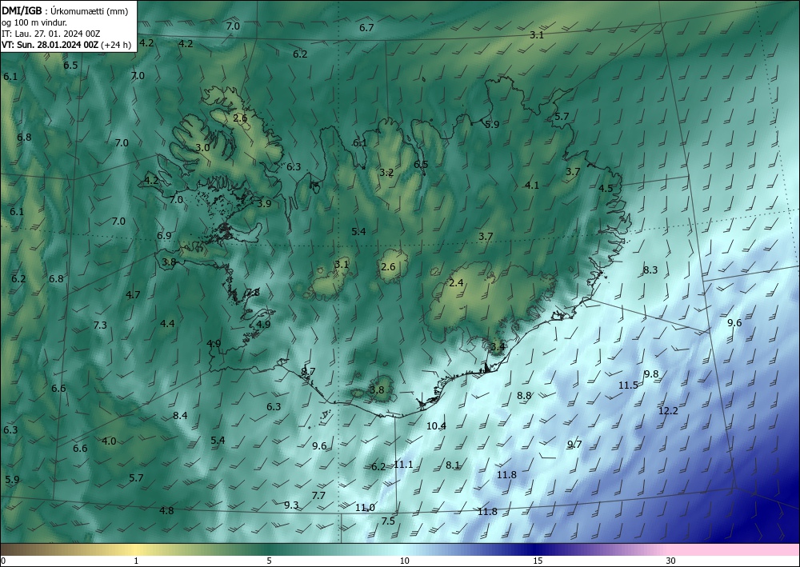Click the 7.3 value on the map
Screen dimensions: 800x567
click(x=100, y=325)
